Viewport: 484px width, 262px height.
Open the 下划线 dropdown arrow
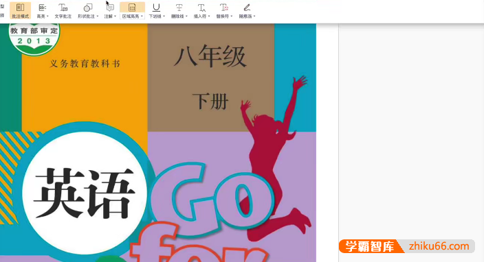pos(164,16)
